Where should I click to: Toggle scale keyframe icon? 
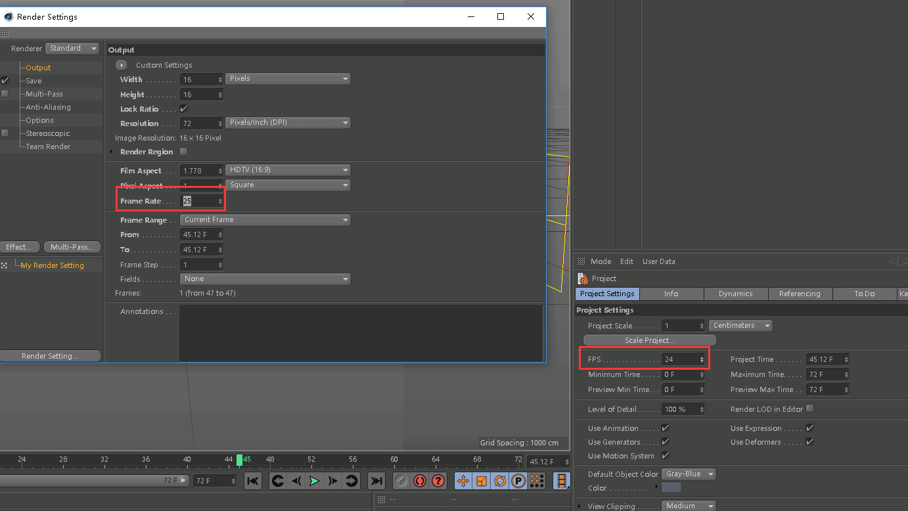[482, 481]
